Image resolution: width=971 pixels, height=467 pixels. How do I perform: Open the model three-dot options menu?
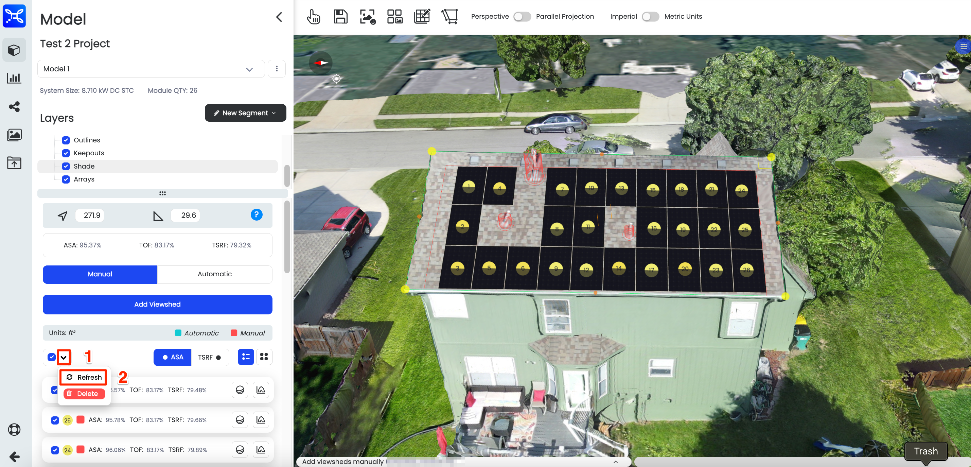click(277, 69)
